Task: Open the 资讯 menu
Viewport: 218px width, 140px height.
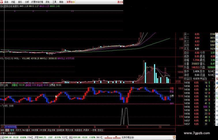Action: point(47,2)
